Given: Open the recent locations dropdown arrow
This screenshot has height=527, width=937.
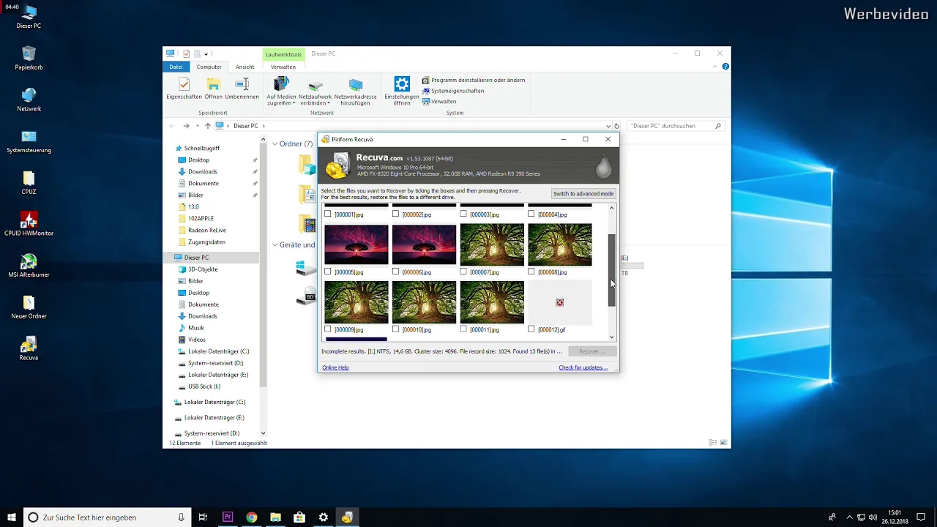Looking at the screenshot, I should coord(198,126).
